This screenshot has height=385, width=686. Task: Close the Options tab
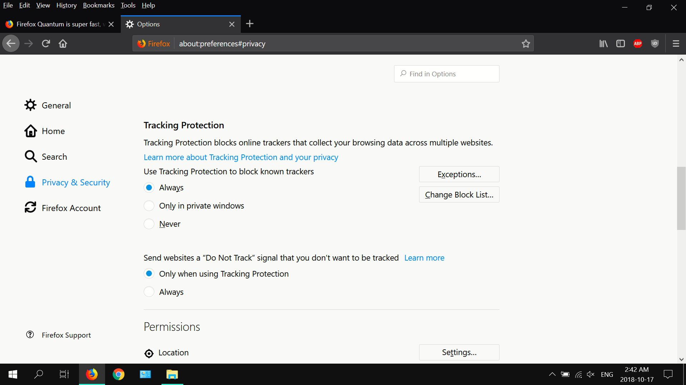232,24
